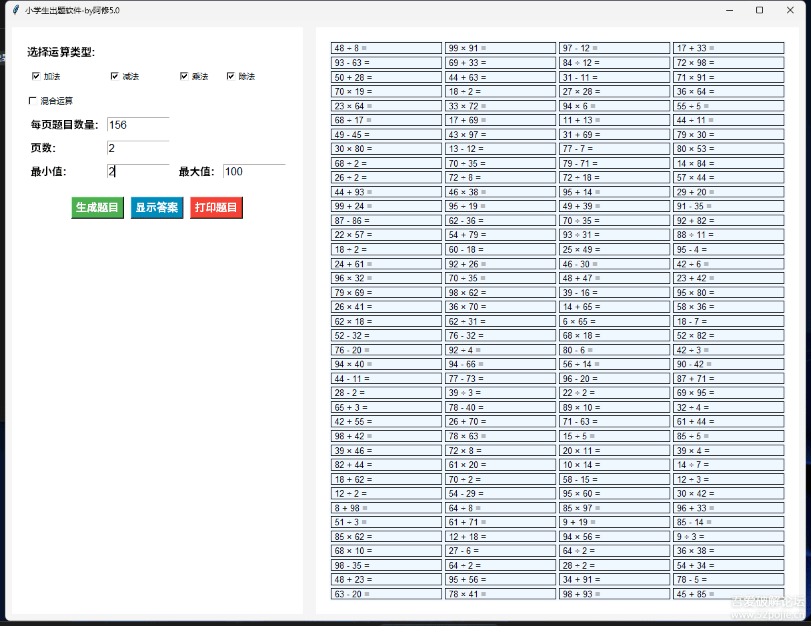The width and height of the screenshot is (811, 626).
Task: Uncheck the 加法 addition checkbox
Action: point(36,76)
